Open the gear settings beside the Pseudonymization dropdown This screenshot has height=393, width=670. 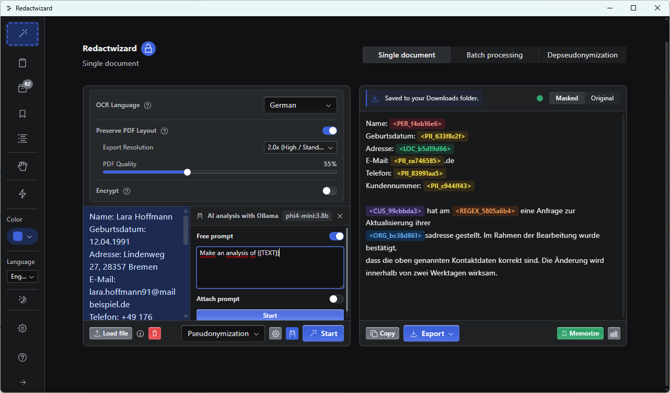coord(275,333)
